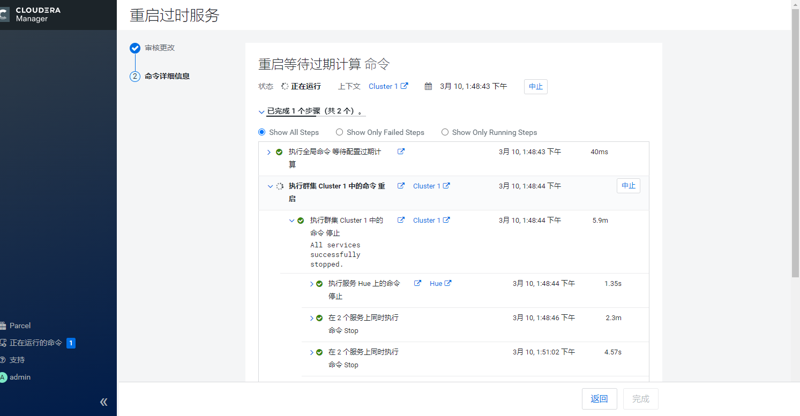Expand the 执行服务 Hue 上的命令停止 step

(x=312, y=284)
